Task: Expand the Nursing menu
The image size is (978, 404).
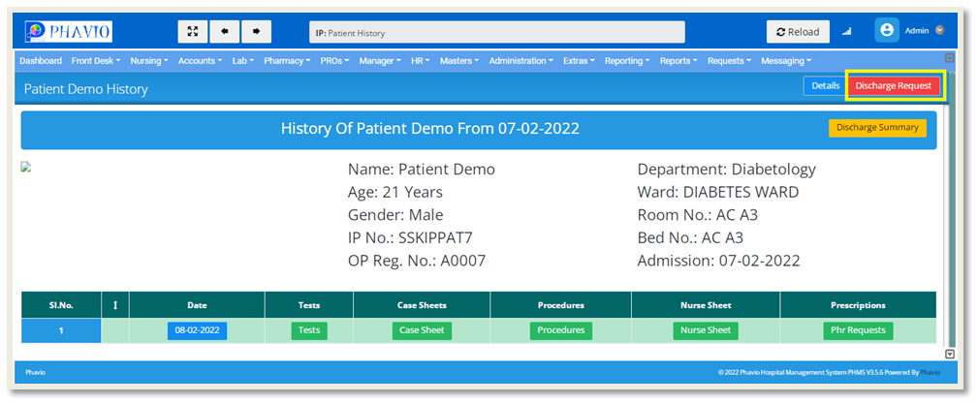Action: pos(149,61)
